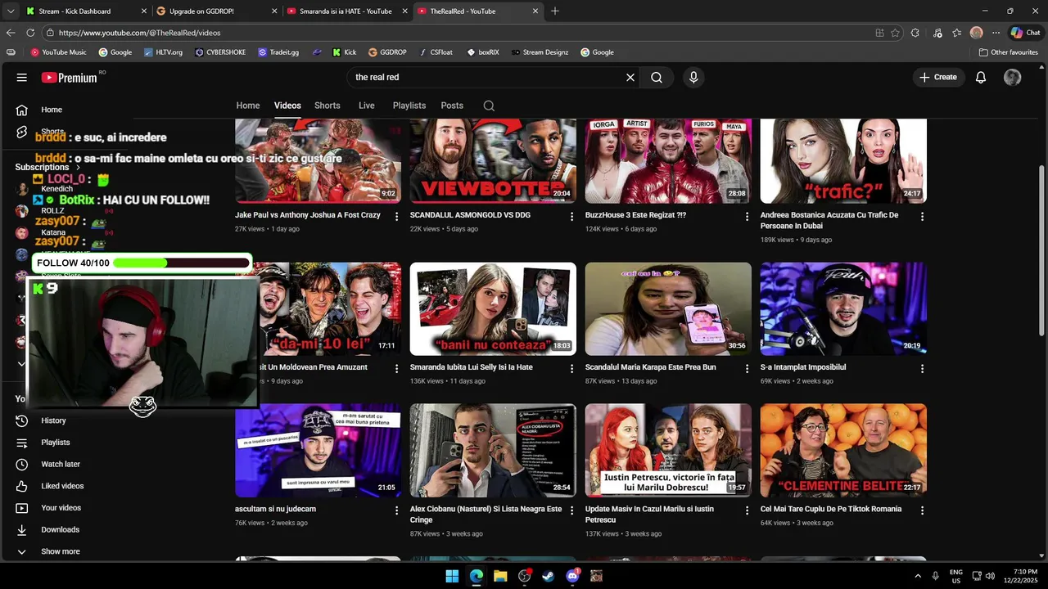Screen dimensions: 1048x589
Task: Open options for SCANDALUL ASMONGOLD VS DDG video
Action: tap(571, 217)
